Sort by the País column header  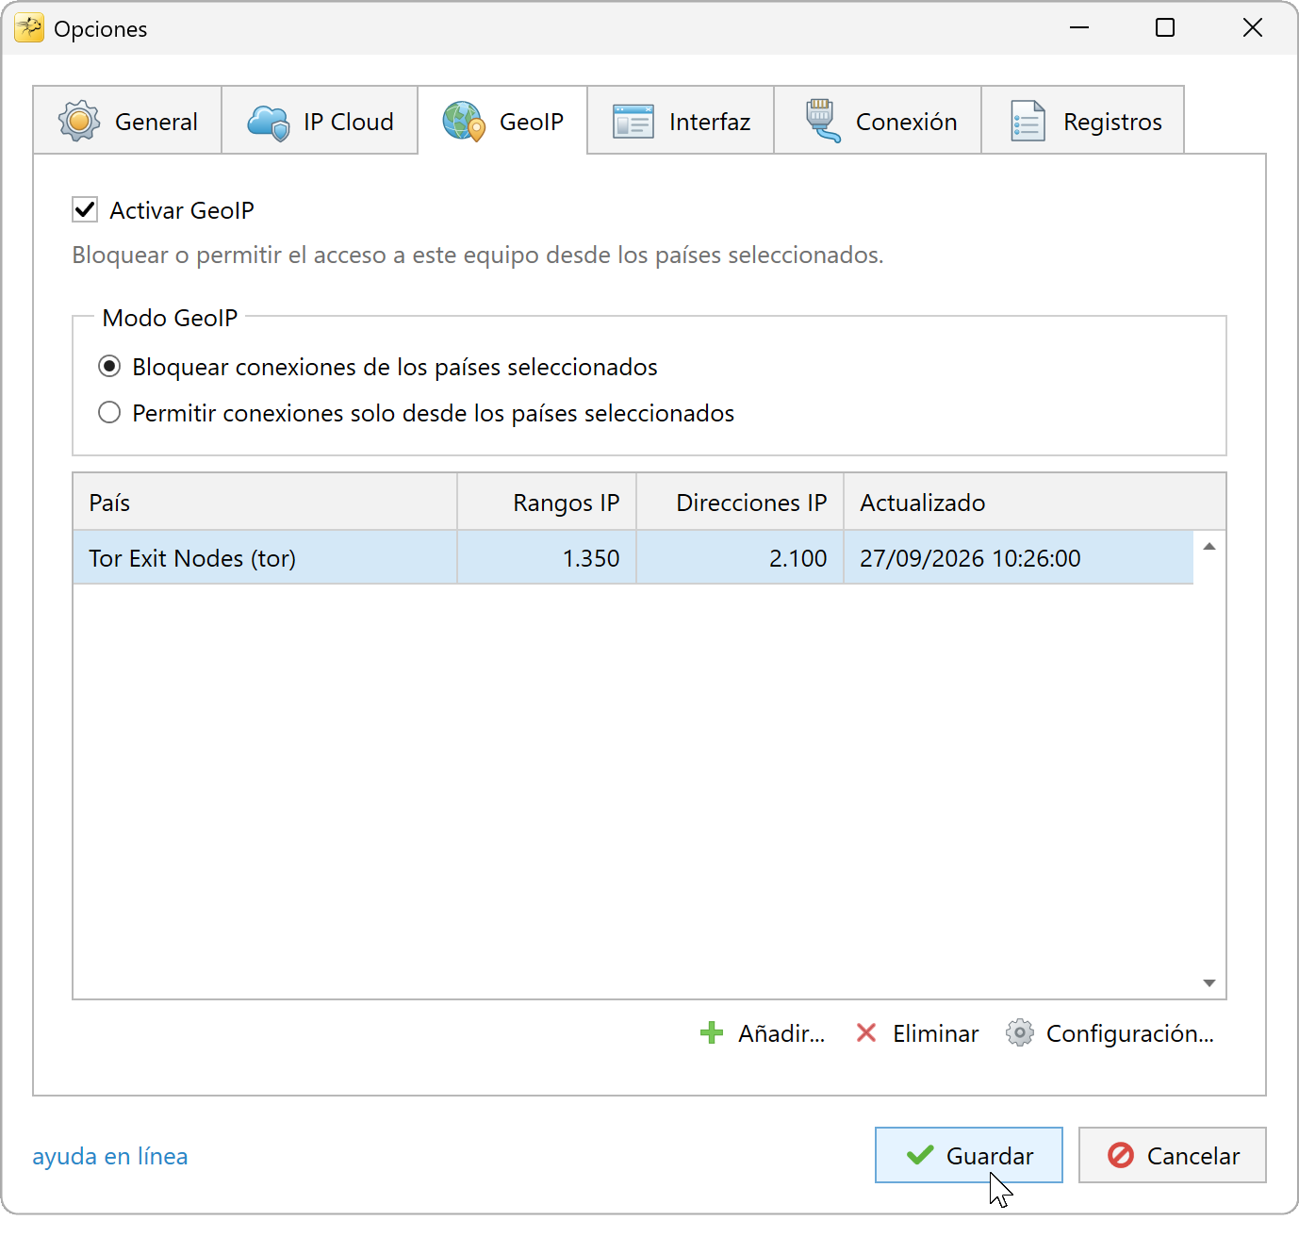click(265, 502)
